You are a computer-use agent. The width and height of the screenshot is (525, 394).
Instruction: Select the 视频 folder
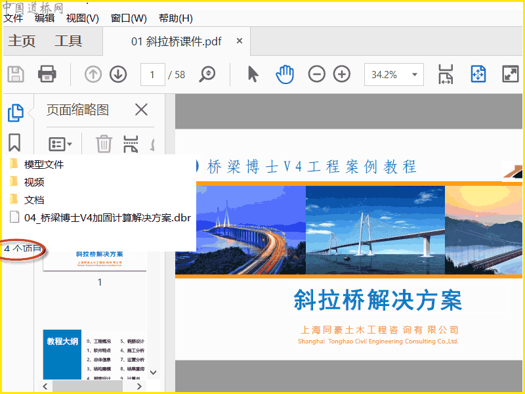[27, 182]
